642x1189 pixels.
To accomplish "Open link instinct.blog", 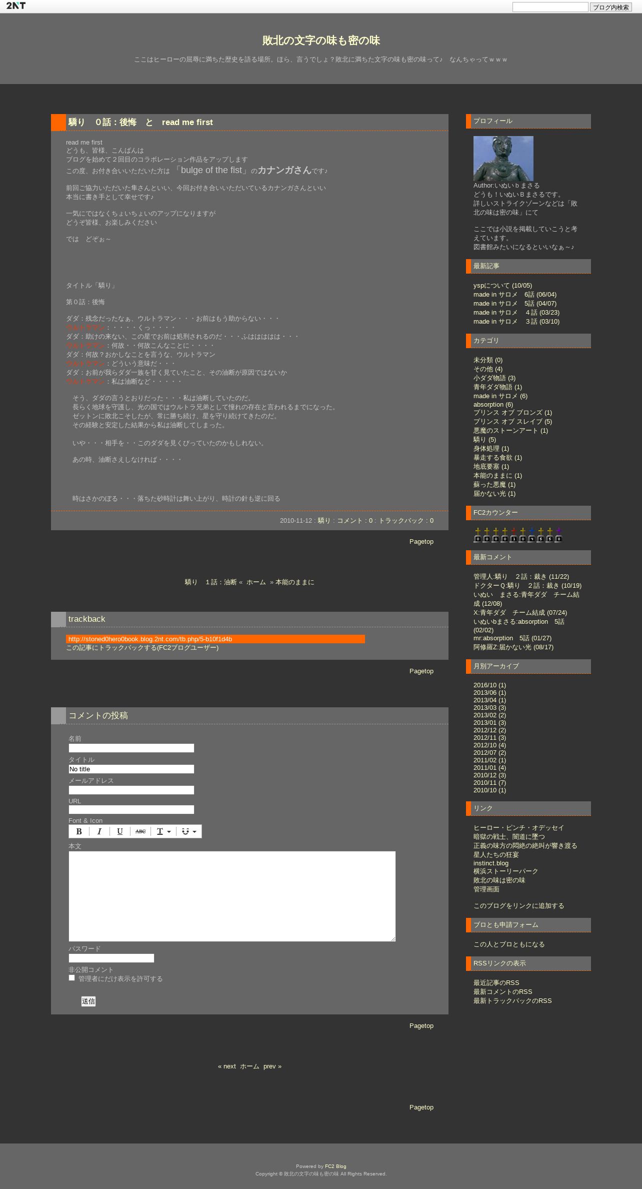I will point(491,863).
